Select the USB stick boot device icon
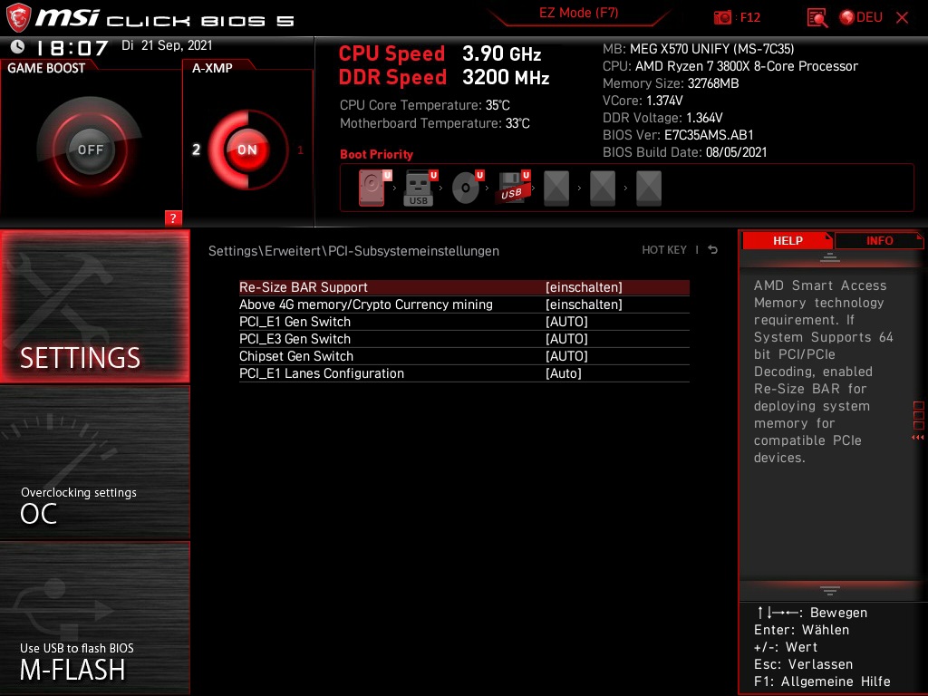This screenshot has width=928, height=696. pos(418,187)
